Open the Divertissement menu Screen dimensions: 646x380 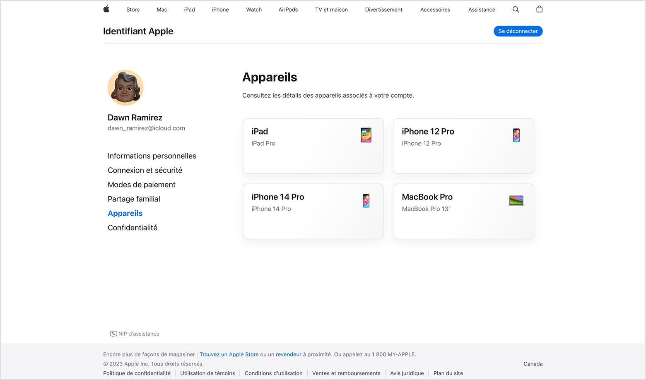tap(384, 10)
